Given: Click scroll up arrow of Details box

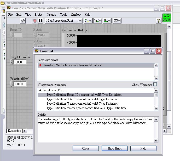Looking at the screenshot, I should tap(156, 119).
